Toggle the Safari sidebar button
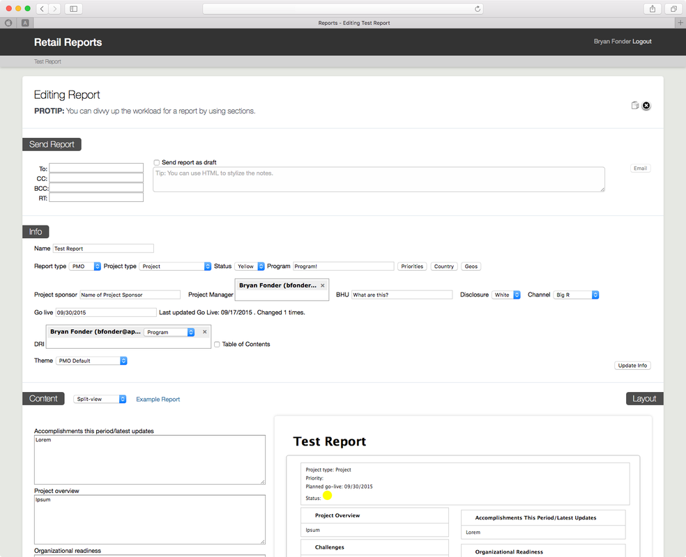The height and width of the screenshot is (557, 686). point(73,9)
